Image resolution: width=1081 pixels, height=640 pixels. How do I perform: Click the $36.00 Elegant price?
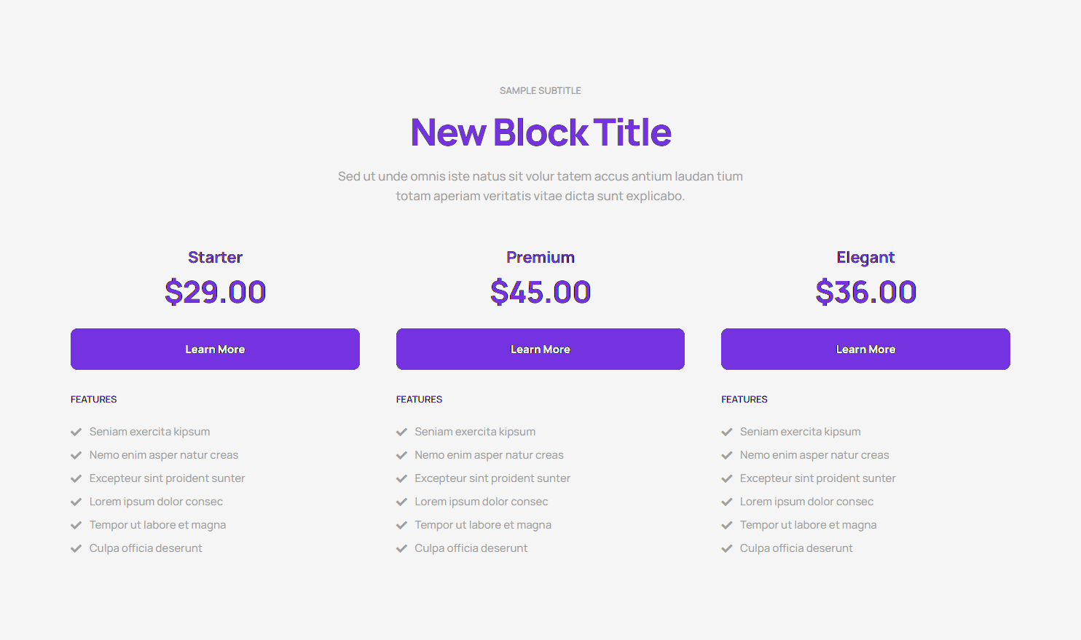pos(865,292)
